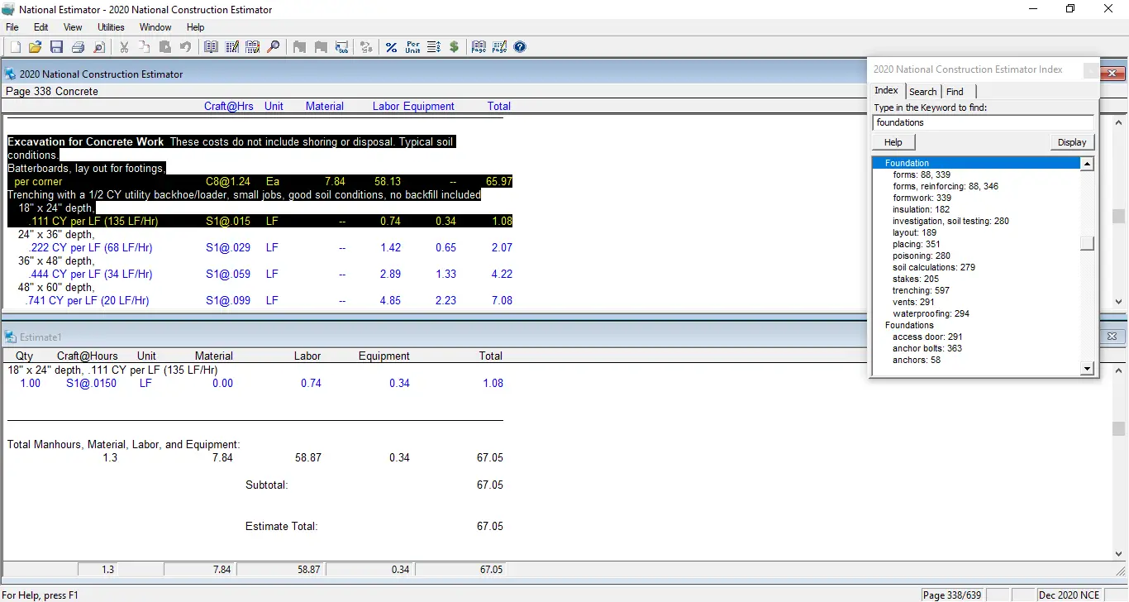Viewport: 1129px width, 602px height.
Task: Open the Page costbook navigation icon
Action: click(478, 47)
